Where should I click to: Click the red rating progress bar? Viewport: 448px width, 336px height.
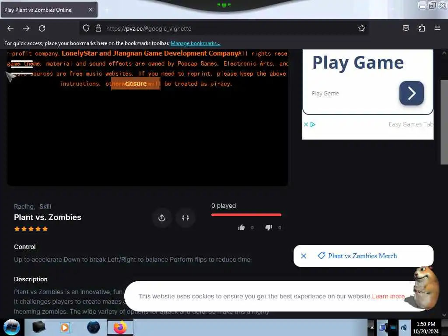click(x=246, y=214)
